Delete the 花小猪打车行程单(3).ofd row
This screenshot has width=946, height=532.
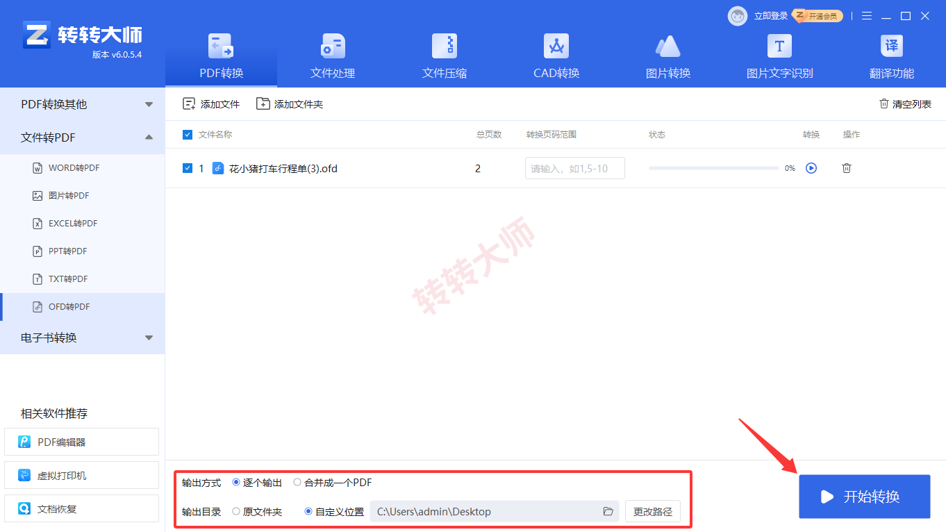[x=847, y=168]
